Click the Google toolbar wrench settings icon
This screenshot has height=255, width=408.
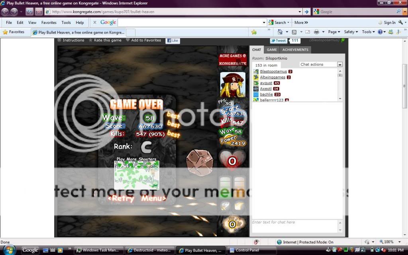click(400, 22)
